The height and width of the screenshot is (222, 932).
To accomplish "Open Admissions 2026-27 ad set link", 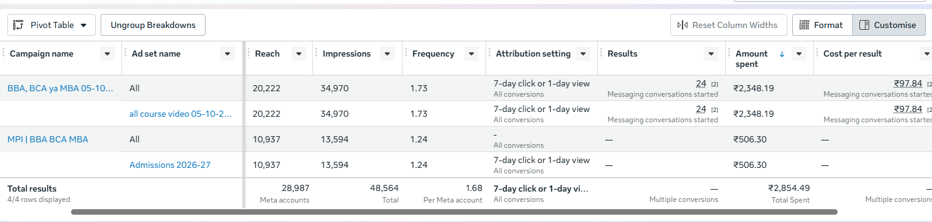I will click(x=170, y=165).
